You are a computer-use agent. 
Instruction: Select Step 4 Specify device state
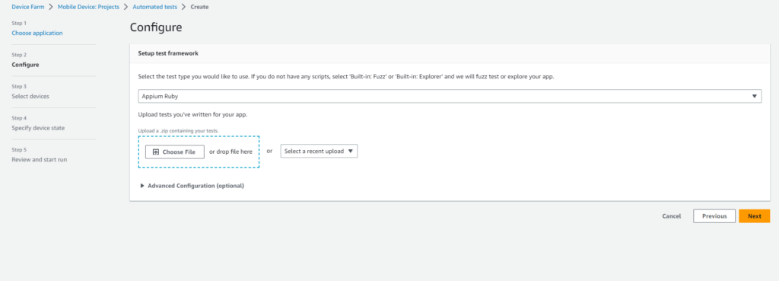pyautogui.click(x=38, y=128)
